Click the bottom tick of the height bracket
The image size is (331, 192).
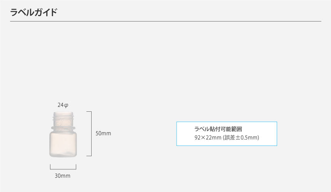point(89,156)
